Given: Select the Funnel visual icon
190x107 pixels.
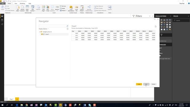Looking at the screenshot, I should pyautogui.click(x=161, y=27).
